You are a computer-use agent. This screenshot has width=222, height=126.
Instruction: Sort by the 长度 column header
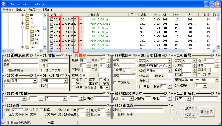(205, 15)
